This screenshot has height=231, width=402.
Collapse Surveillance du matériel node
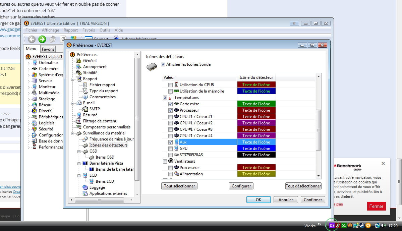pos(73,133)
